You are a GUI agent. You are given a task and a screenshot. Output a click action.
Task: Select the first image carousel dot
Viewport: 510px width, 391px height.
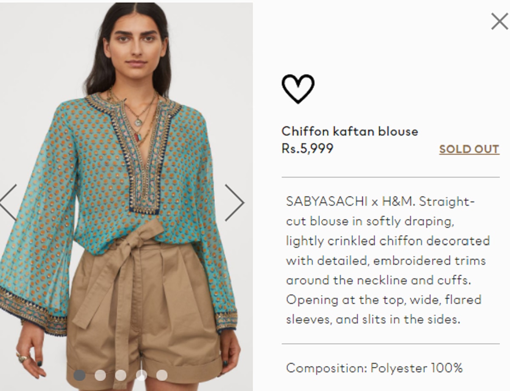79,375
